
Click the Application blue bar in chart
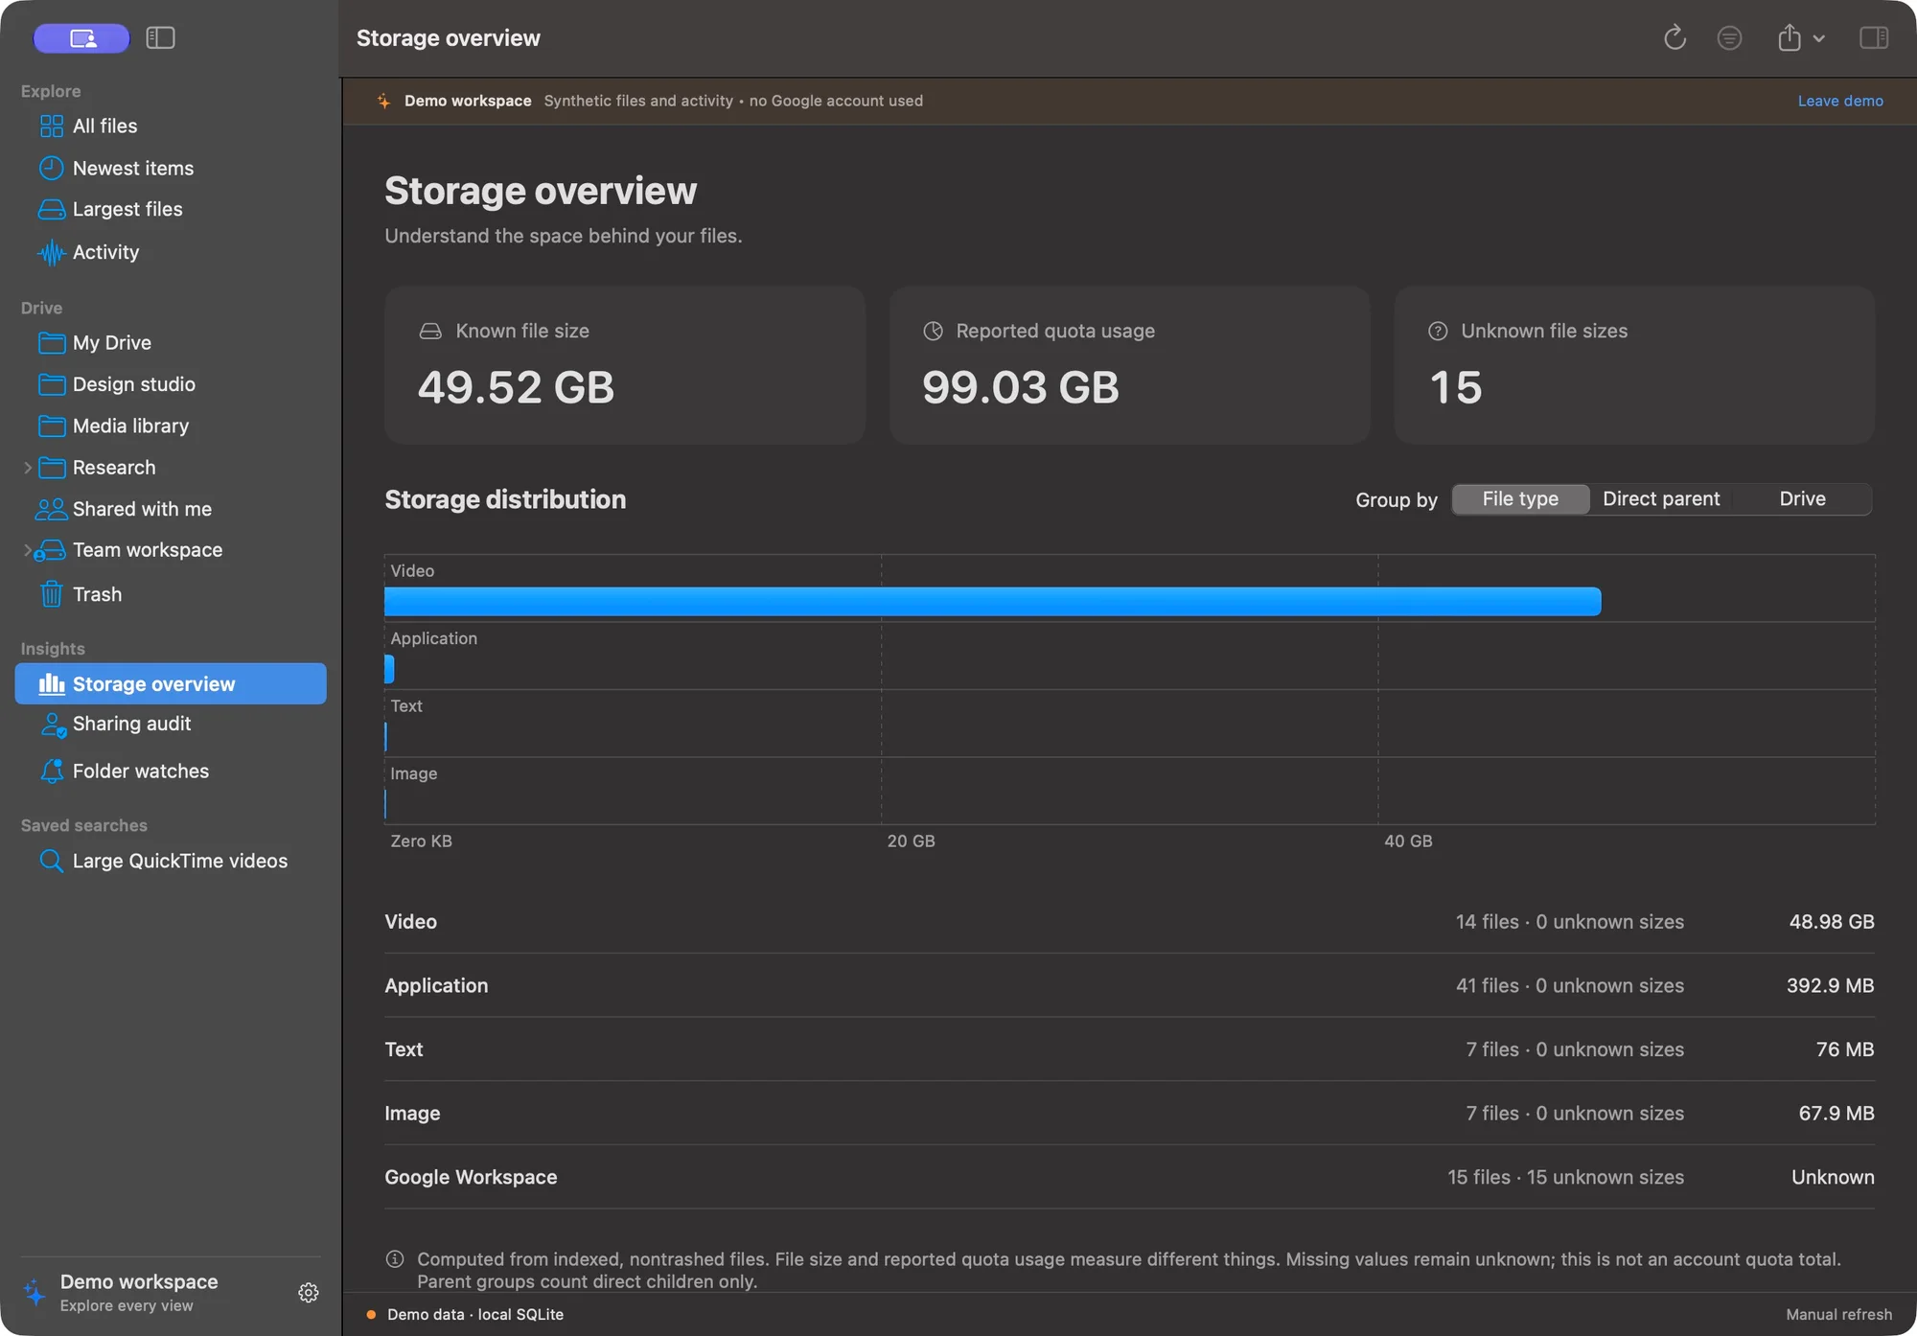(389, 669)
